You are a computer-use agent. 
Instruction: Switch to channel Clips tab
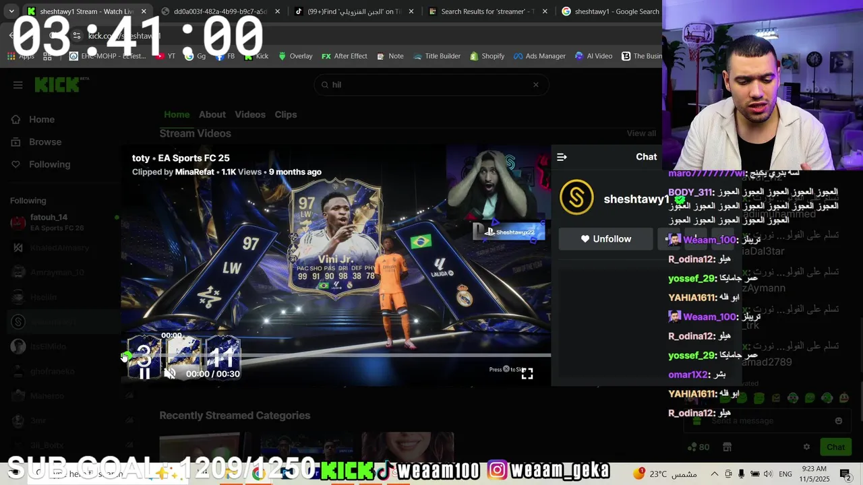tap(286, 115)
